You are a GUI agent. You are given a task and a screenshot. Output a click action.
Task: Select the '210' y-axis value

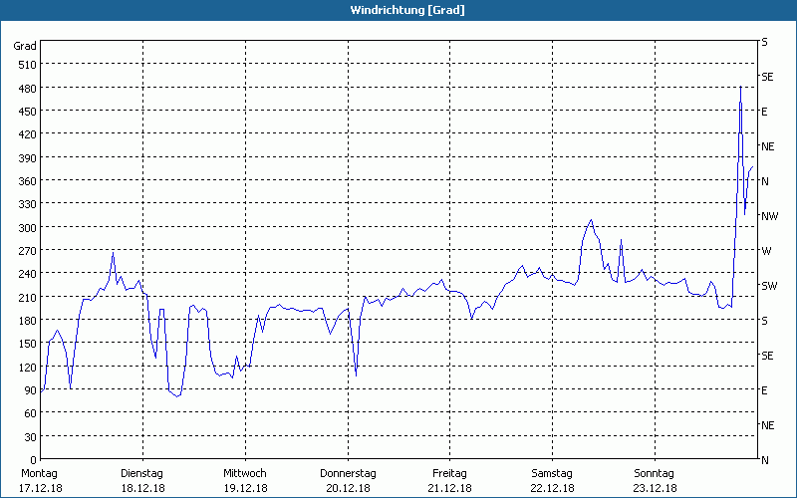click(x=28, y=297)
